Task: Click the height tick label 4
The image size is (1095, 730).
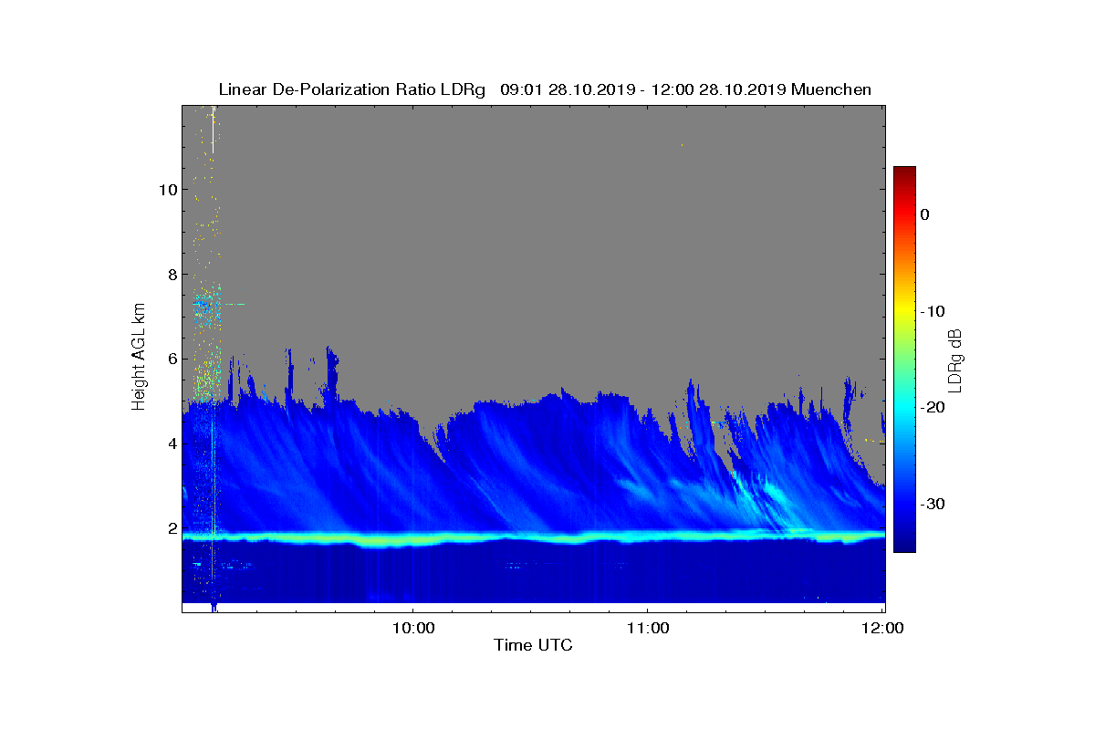Action: (171, 443)
